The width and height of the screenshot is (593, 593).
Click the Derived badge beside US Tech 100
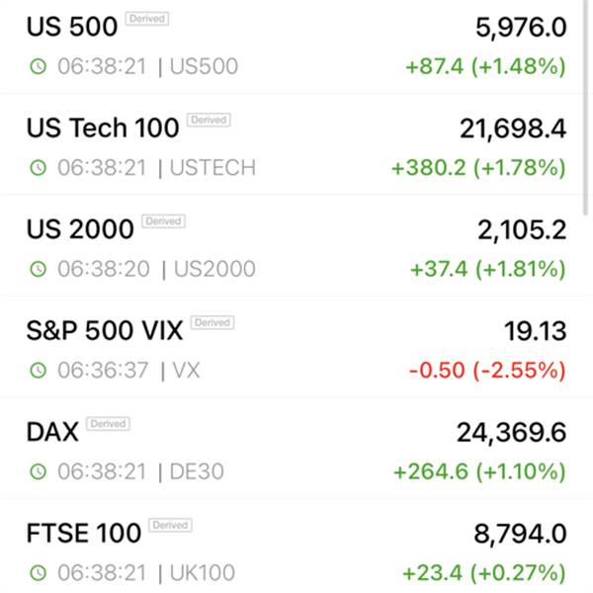pyautogui.click(x=209, y=120)
